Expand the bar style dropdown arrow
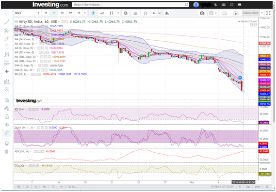The width and height of the screenshot is (276, 192). [118, 13]
